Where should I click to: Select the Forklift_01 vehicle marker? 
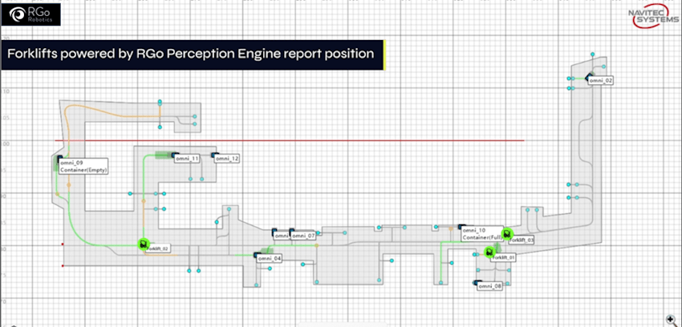tap(489, 252)
